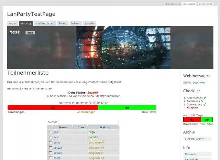Open the Anmeldung checklist item
Viewport: 220px width, 160px height.
[x=193, y=101]
